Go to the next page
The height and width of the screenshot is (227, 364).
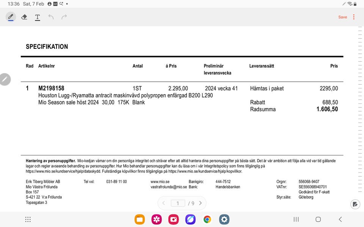coord(200,203)
